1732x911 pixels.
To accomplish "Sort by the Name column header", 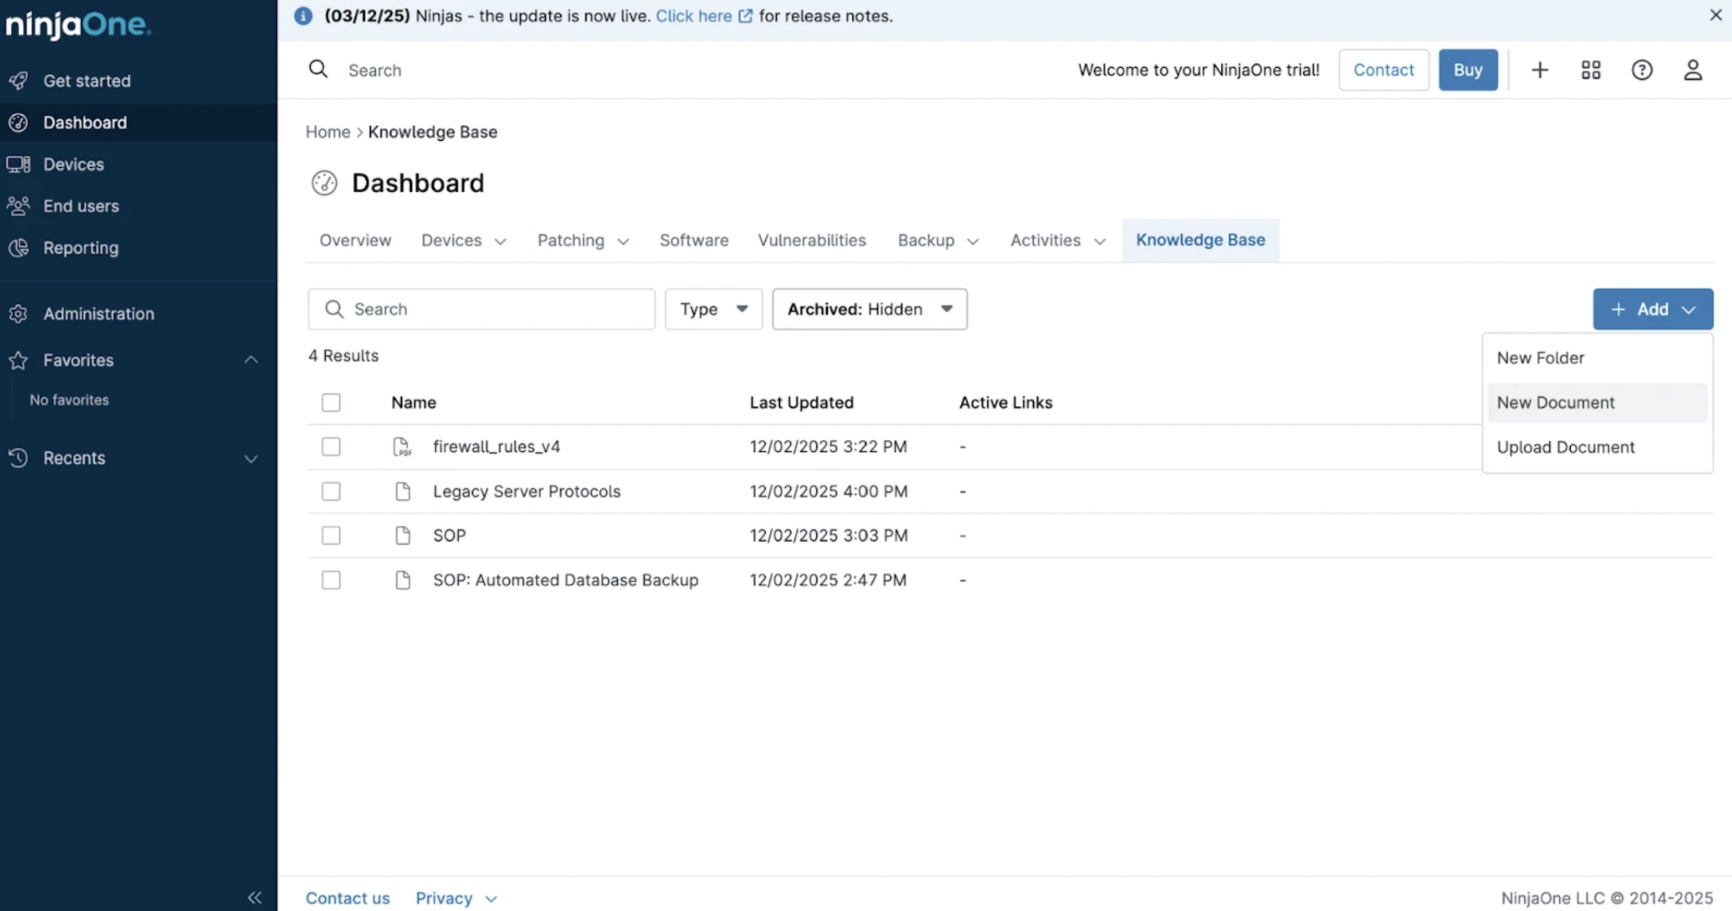I will click(414, 403).
